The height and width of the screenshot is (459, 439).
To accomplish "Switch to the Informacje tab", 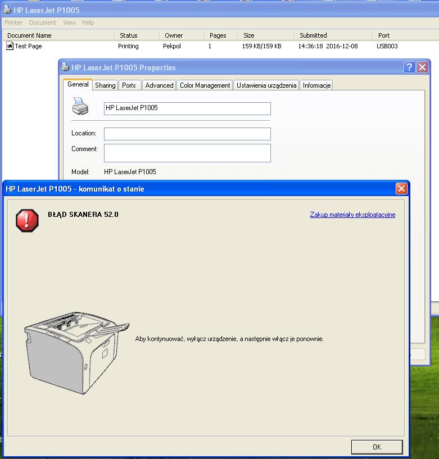I will click(316, 85).
